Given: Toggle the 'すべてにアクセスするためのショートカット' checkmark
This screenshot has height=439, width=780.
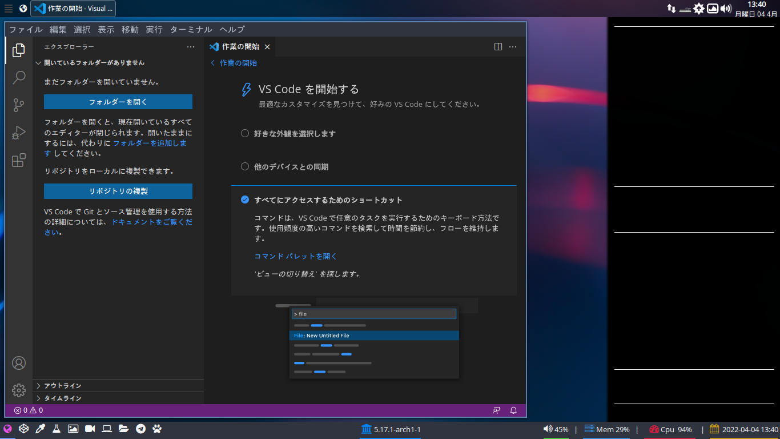Looking at the screenshot, I should click(245, 199).
